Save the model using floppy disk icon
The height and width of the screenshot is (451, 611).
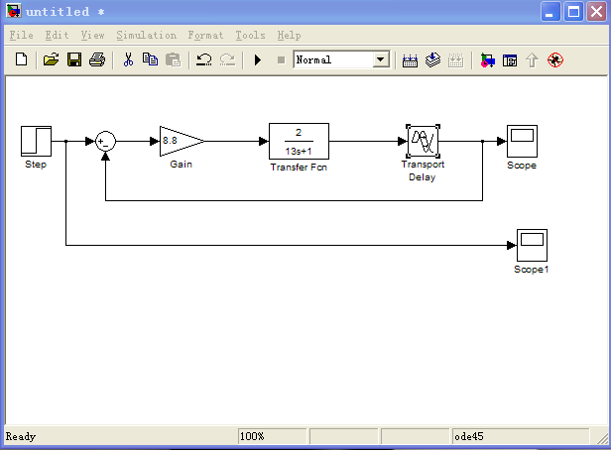pos(73,60)
